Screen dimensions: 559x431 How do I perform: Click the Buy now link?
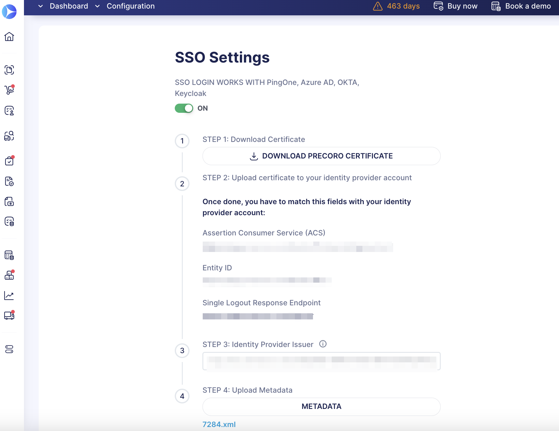coord(462,6)
